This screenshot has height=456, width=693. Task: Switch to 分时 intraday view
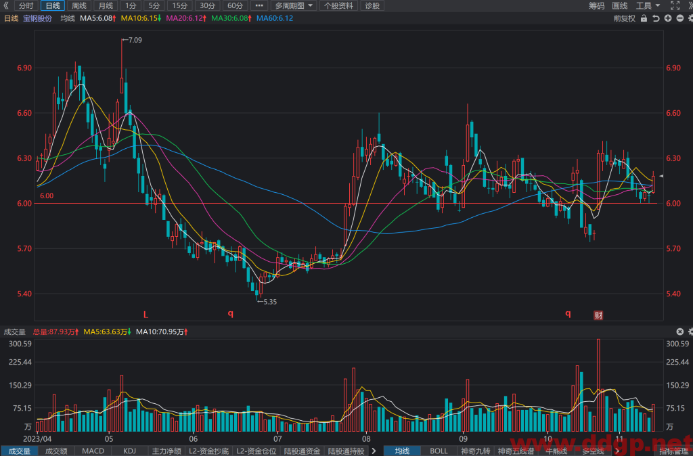26,5
